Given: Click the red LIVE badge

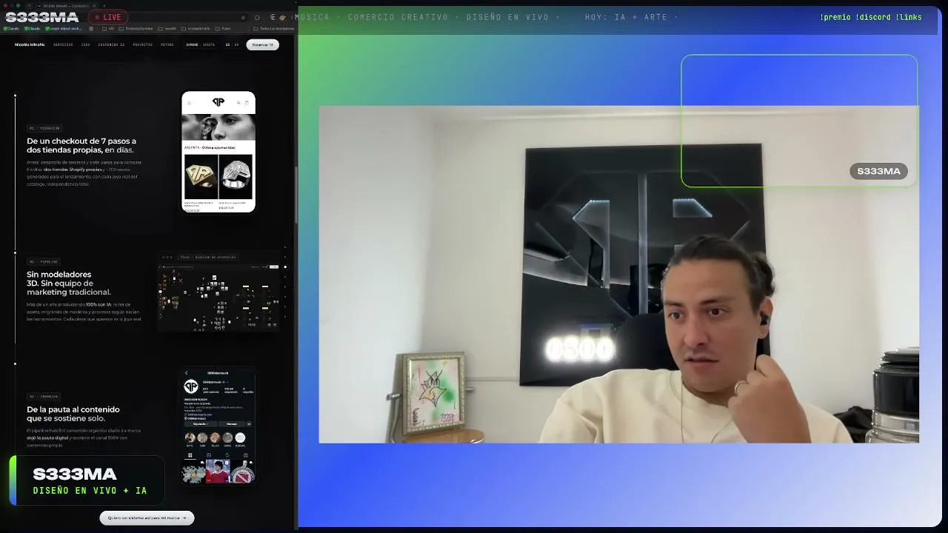Looking at the screenshot, I should tap(108, 17).
